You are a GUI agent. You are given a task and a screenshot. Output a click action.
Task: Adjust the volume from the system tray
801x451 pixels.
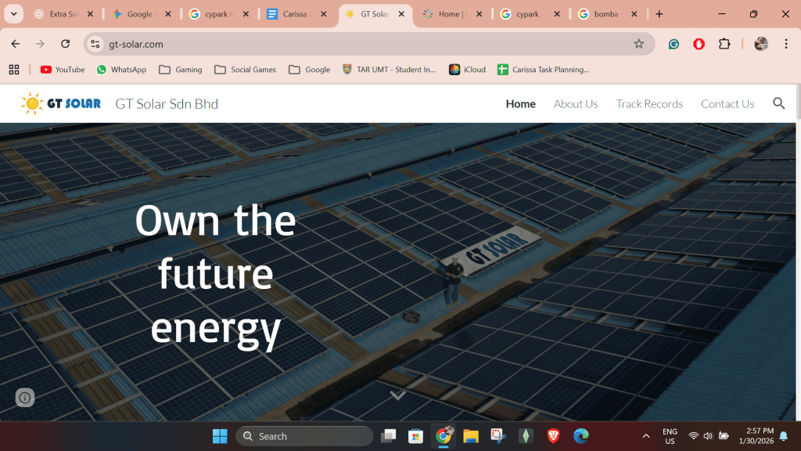click(707, 435)
